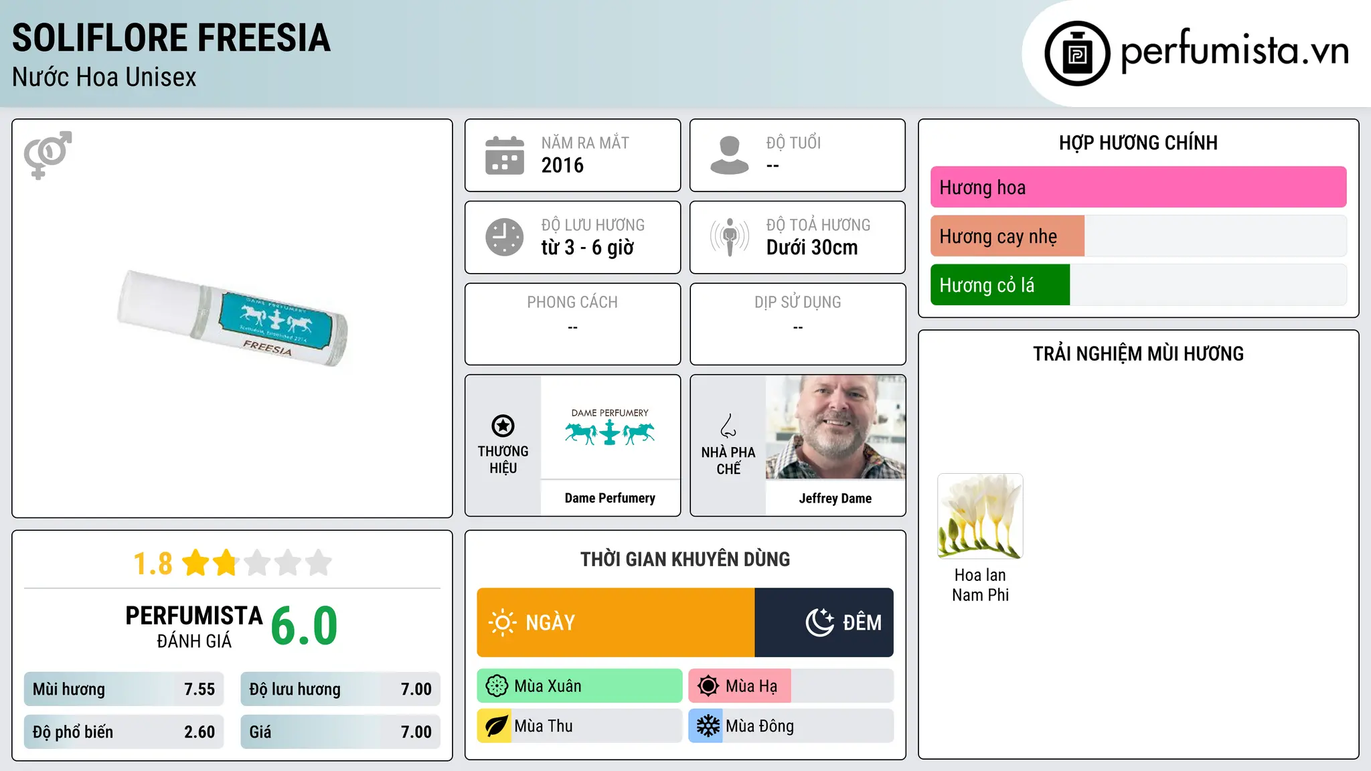Click the Nhà pha chế label

pyautogui.click(x=728, y=460)
